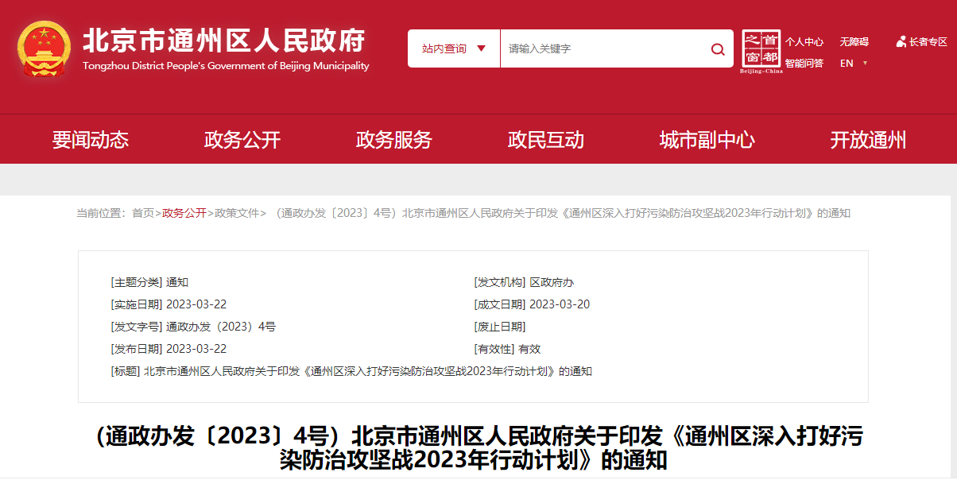Click the magnifier search icon
Screen dimensions: 957x480
pos(717,49)
